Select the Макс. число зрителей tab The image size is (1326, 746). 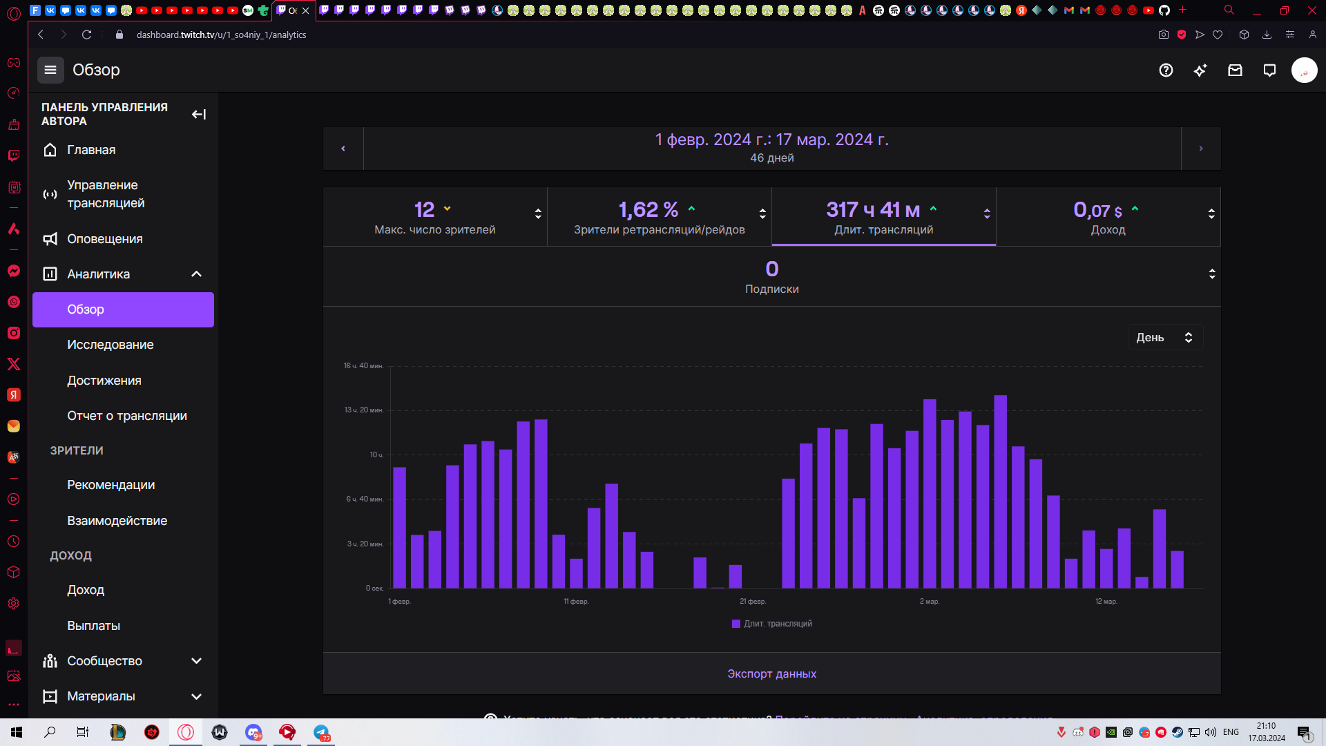tap(434, 216)
